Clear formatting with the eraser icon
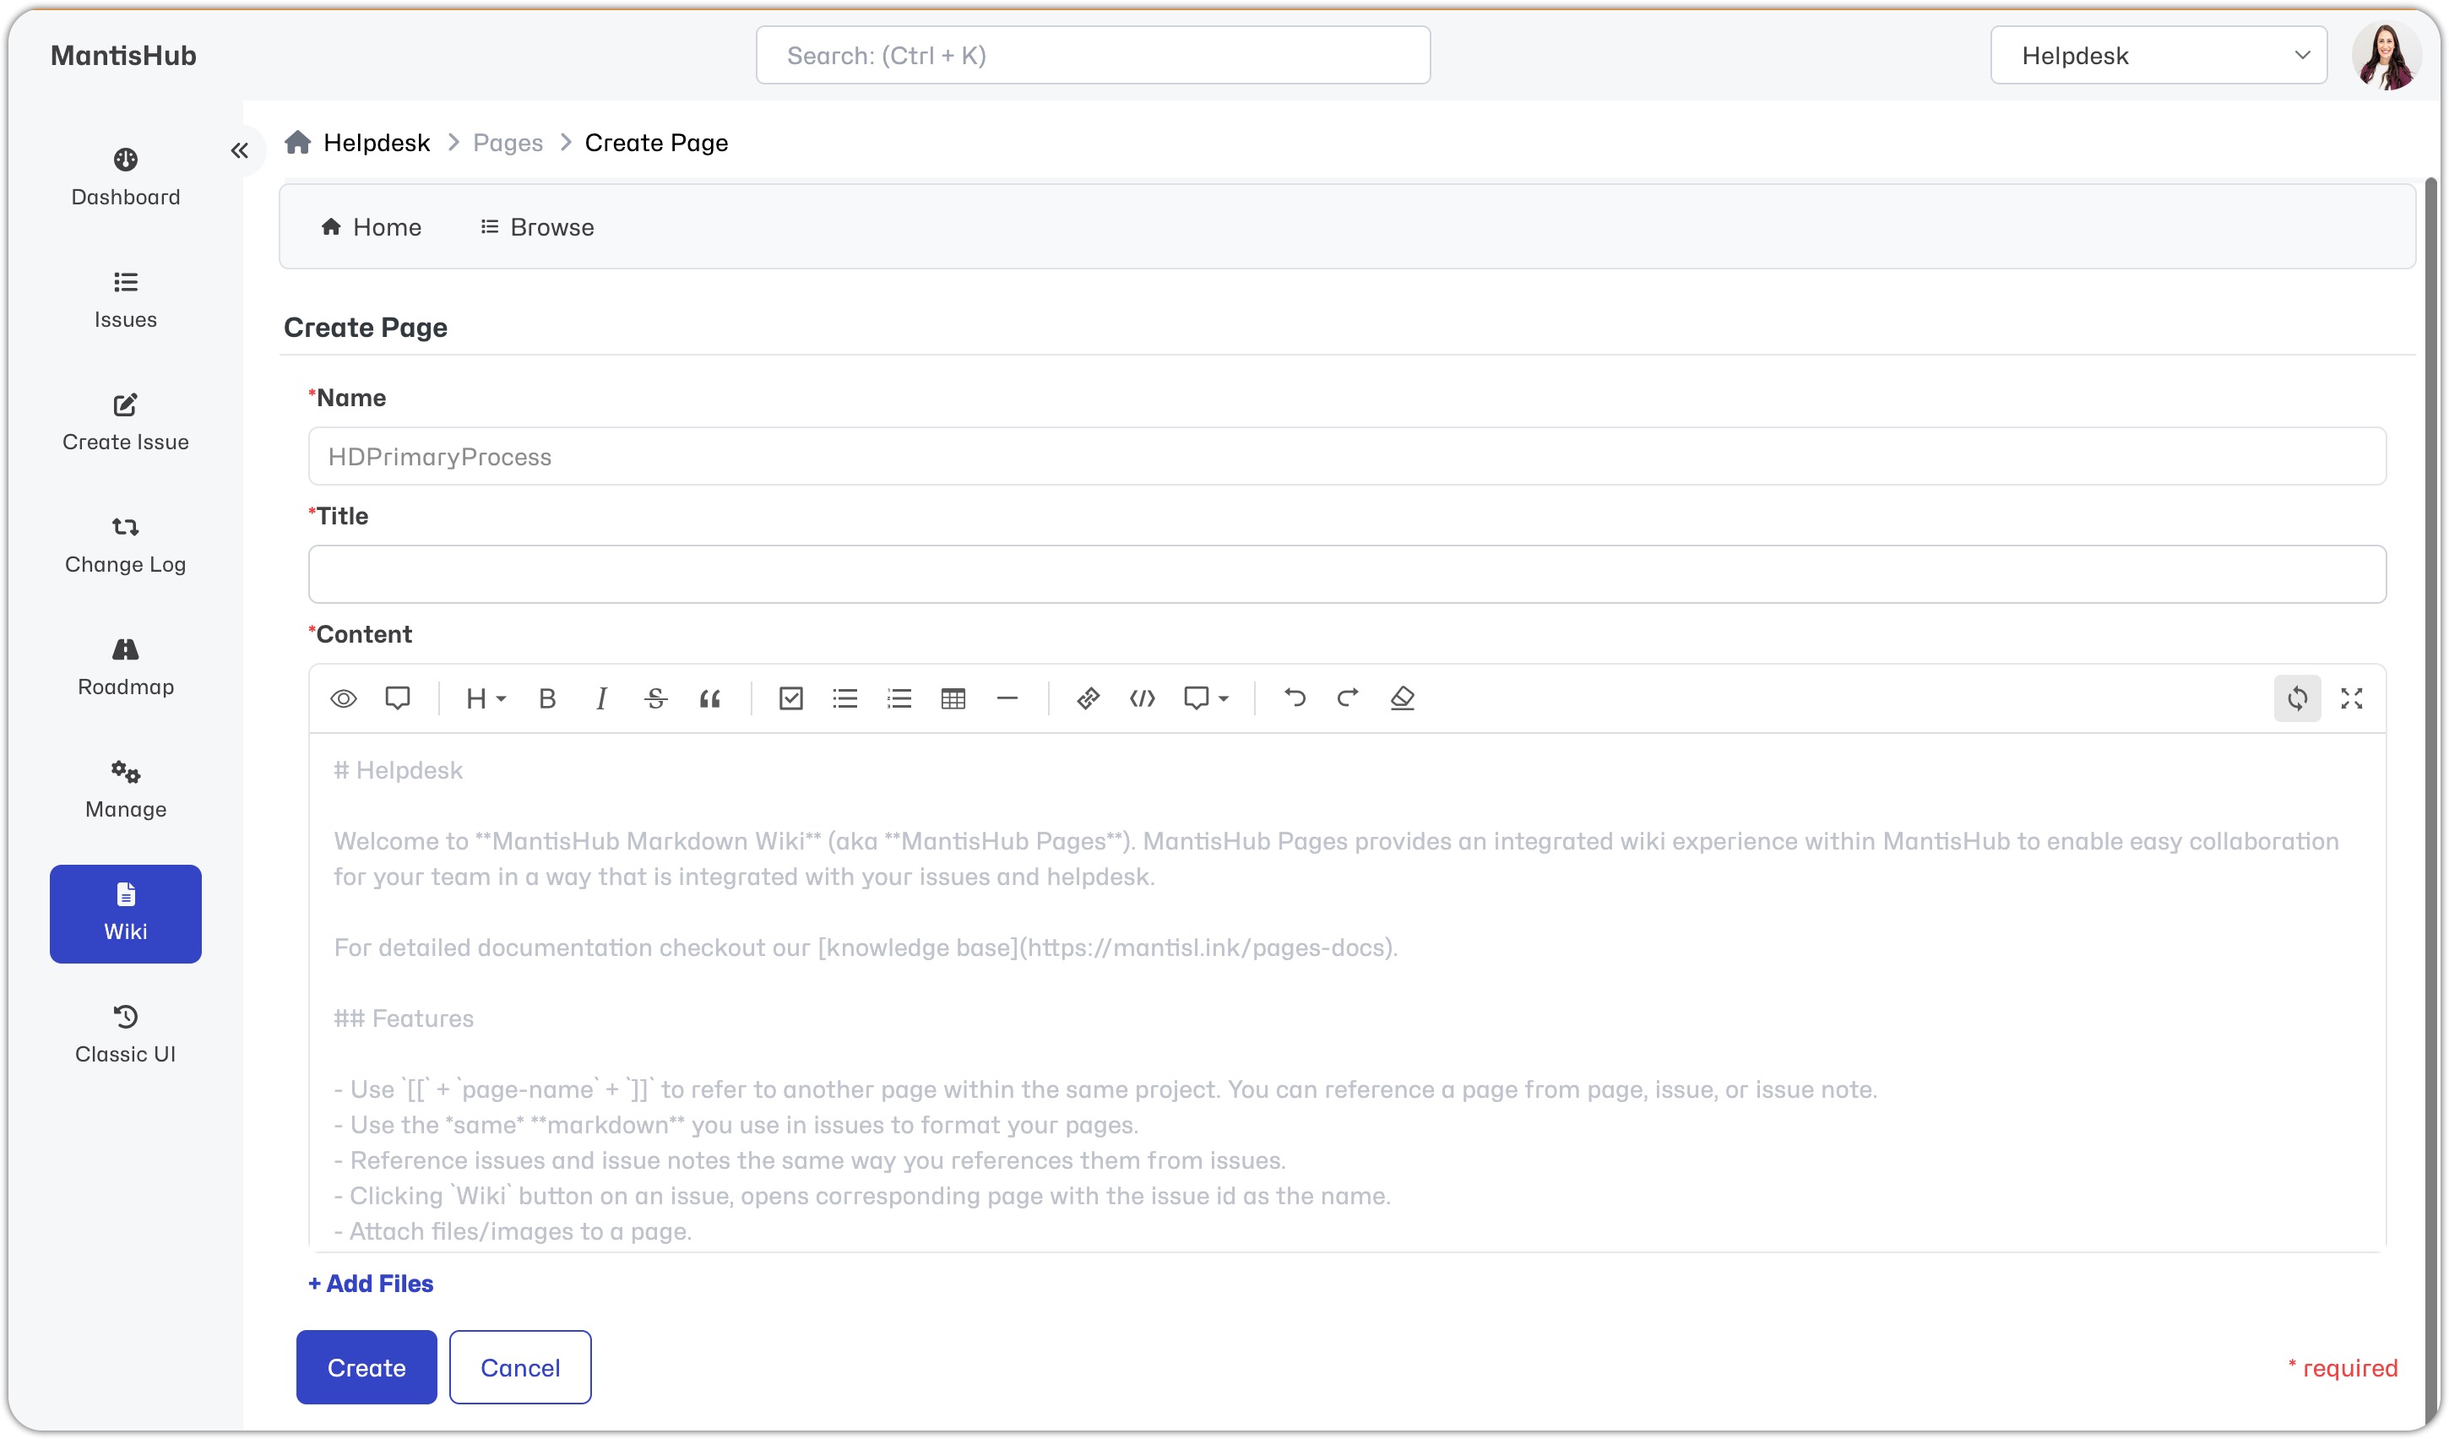 pyautogui.click(x=1403, y=698)
